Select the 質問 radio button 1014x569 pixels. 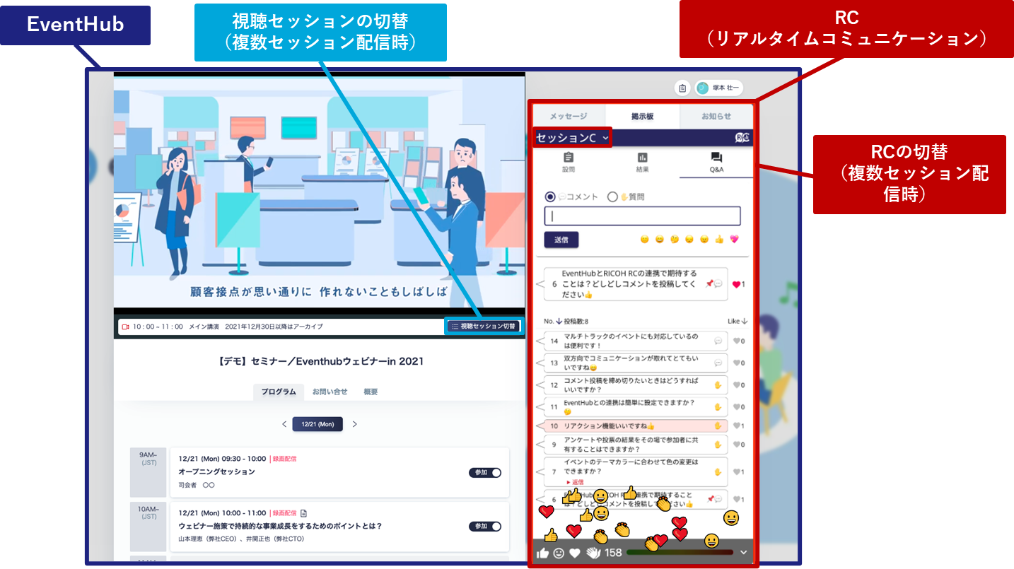pos(612,196)
